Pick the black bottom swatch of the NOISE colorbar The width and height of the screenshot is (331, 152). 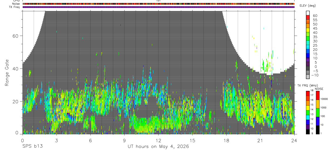(x=318, y=130)
